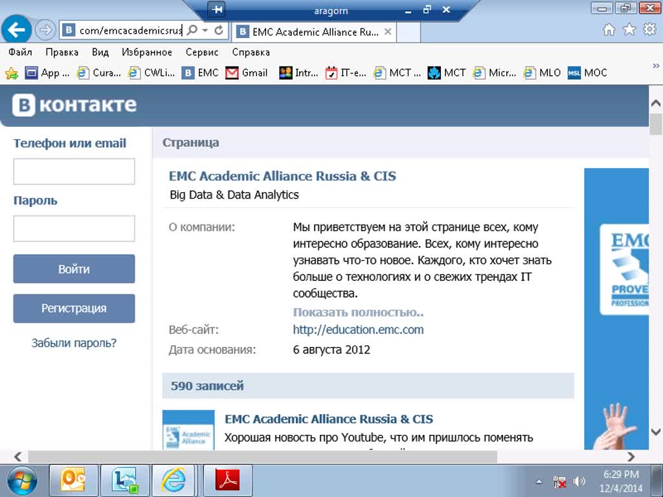Open the App favorites bar bookmark

(x=47, y=73)
